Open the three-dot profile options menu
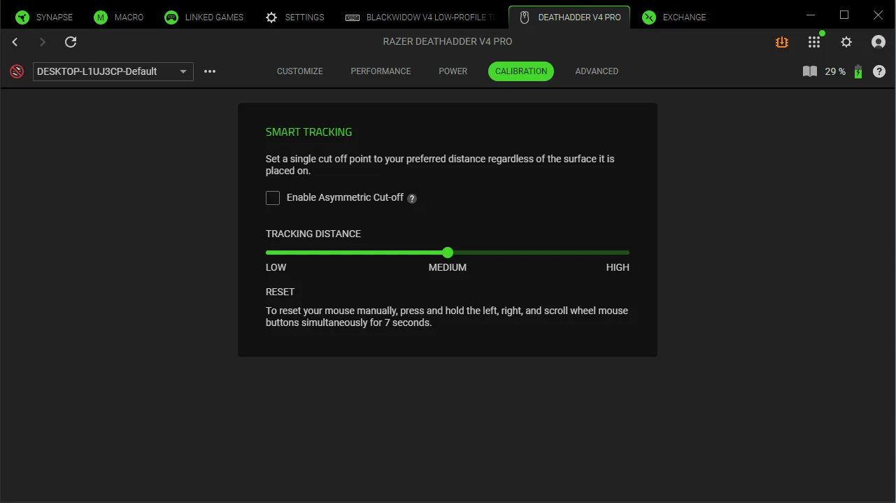This screenshot has width=896, height=503. point(210,71)
